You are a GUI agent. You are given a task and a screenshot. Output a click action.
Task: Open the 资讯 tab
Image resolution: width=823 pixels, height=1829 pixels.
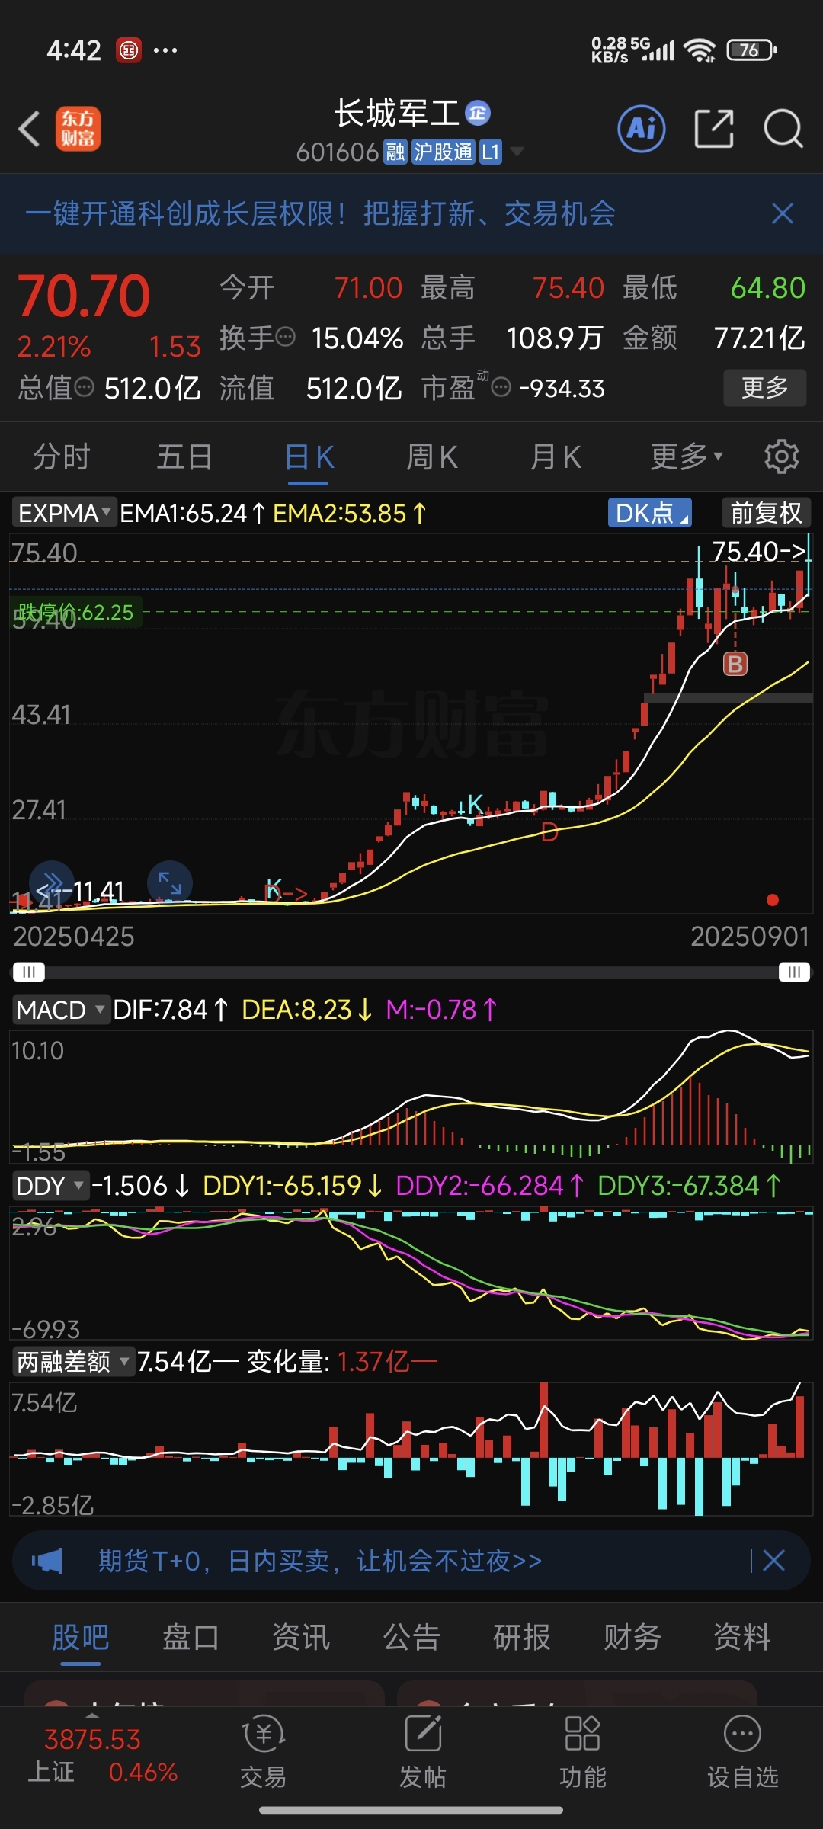point(301,1636)
